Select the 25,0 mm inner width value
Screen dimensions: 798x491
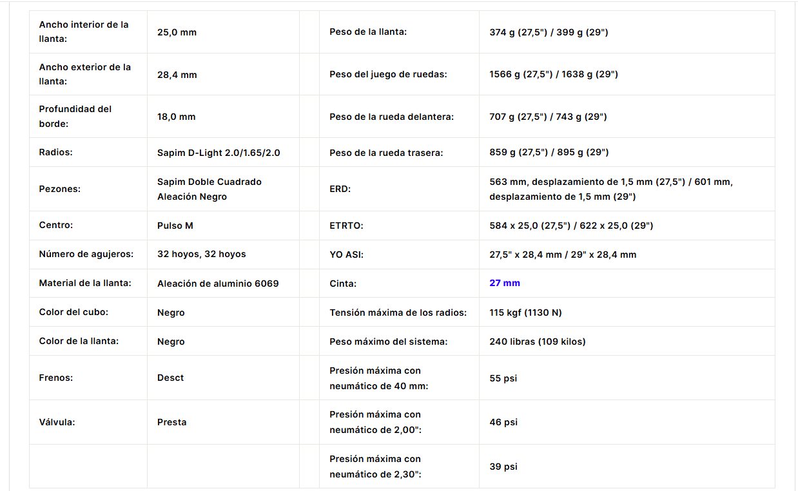pos(177,32)
